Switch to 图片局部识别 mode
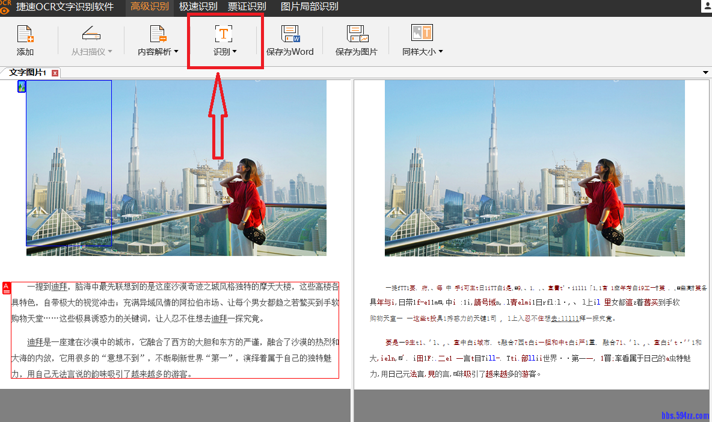 (x=308, y=8)
